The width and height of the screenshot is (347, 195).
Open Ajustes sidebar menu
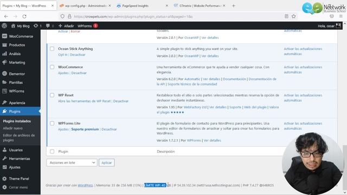20,167
